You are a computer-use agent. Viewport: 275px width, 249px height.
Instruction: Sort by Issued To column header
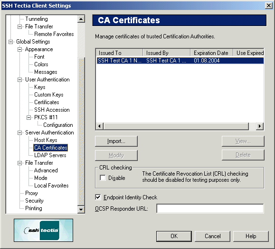point(119,53)
